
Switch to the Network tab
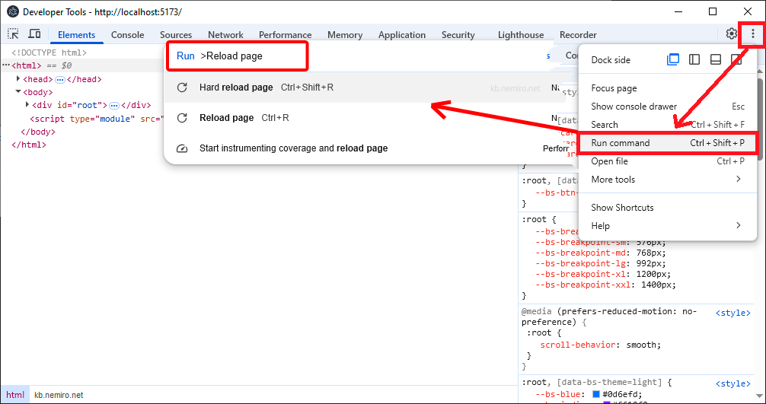(225, 35)
